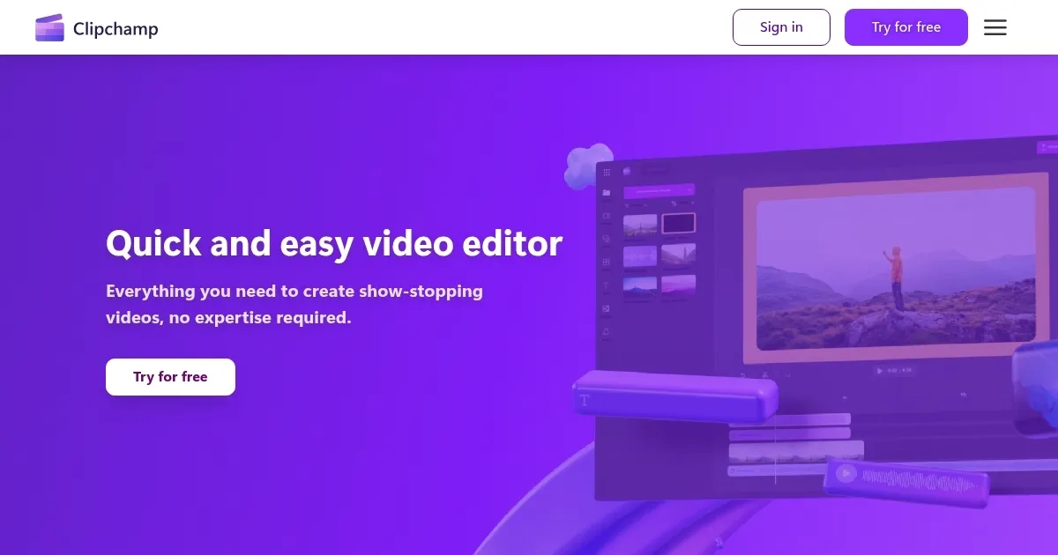This screenshot has height=555, width=1058.
Task: Click the camera recording icon in the sidebar
Action: pyautogui.click(x=606, y=216)
